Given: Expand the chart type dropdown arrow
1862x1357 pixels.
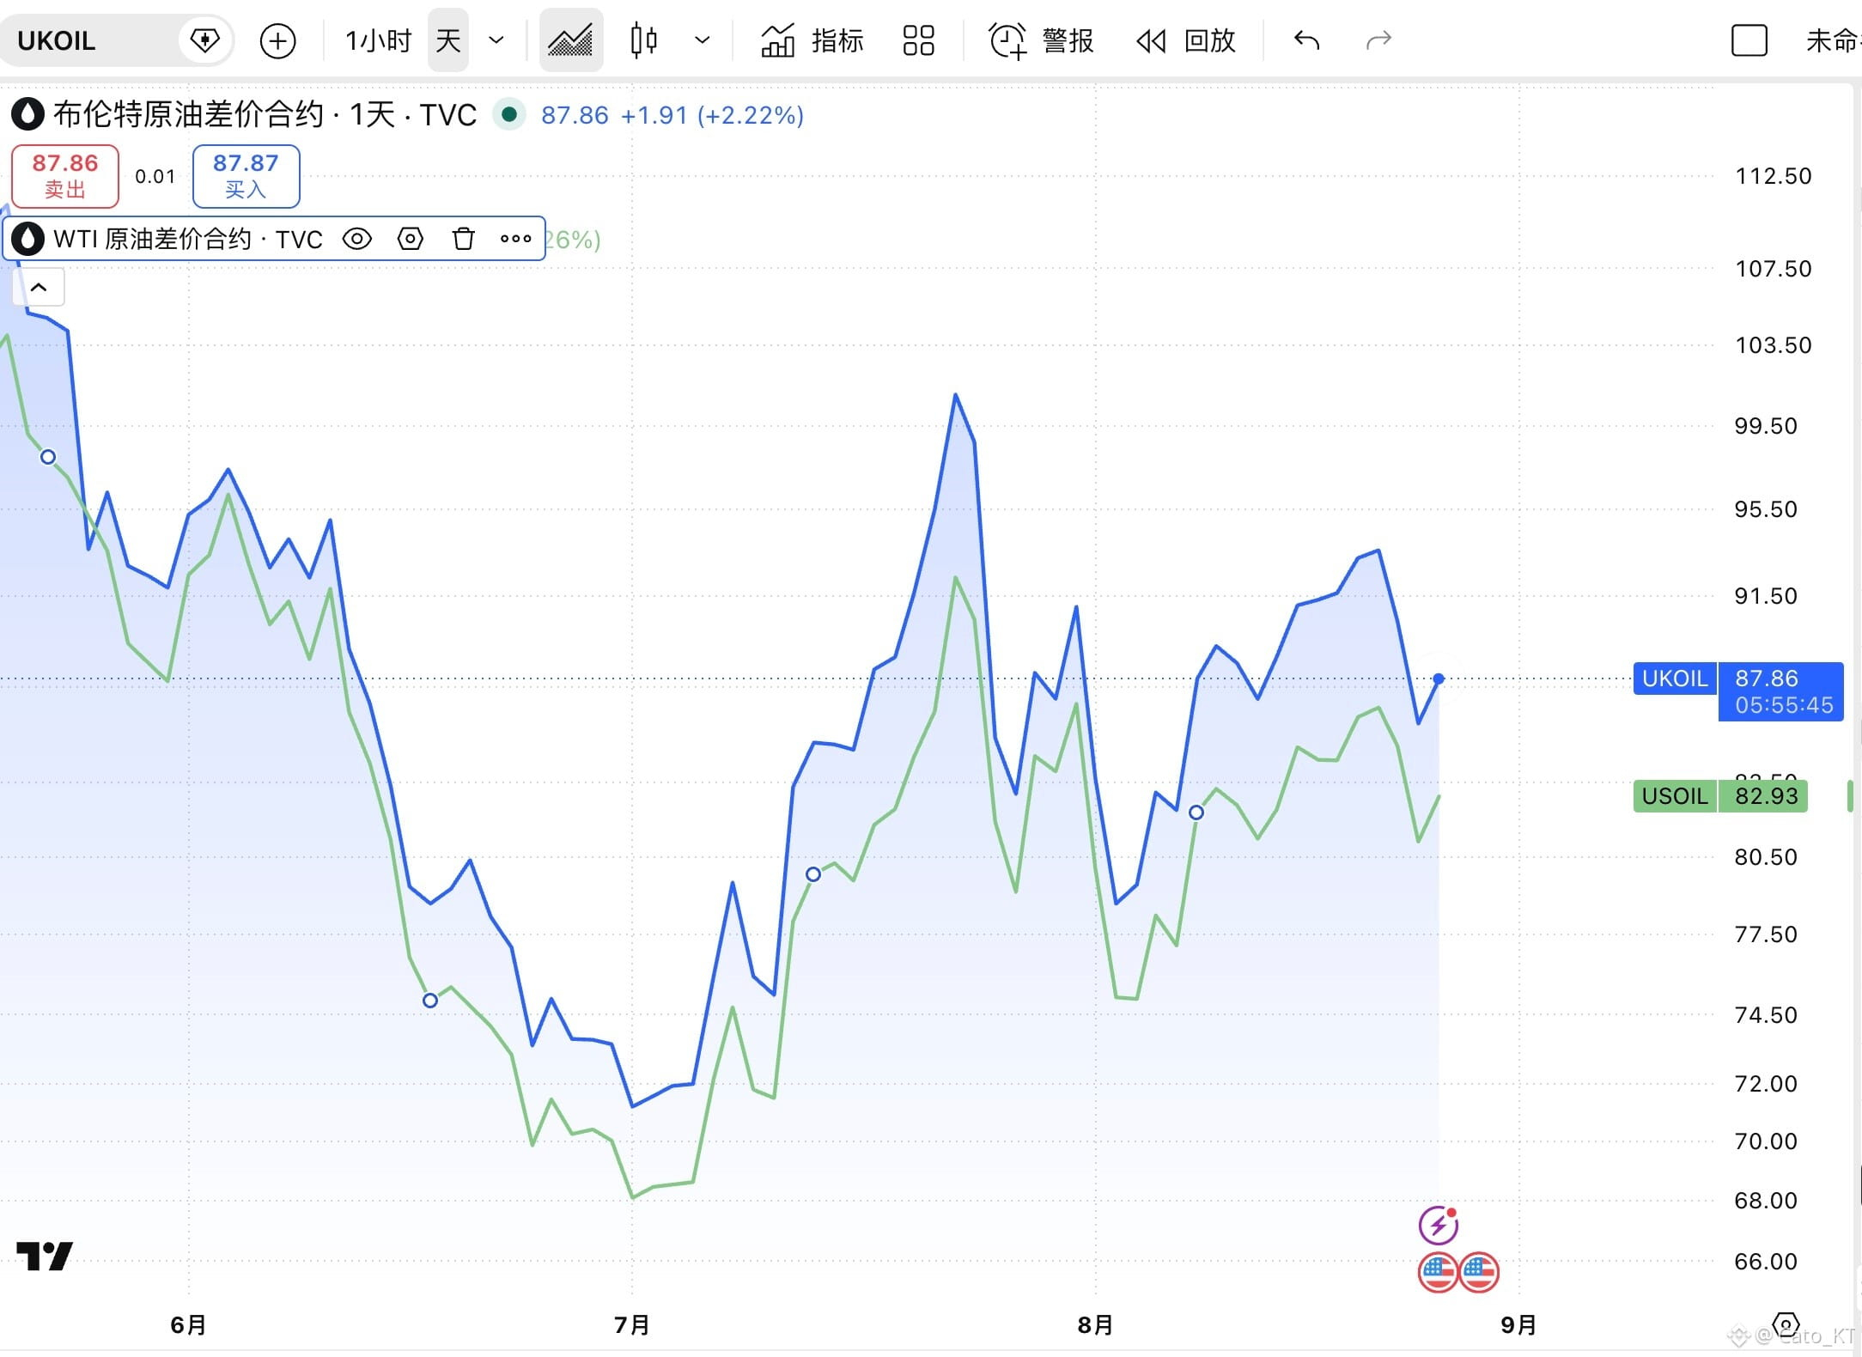Looking at the screenshot, I should pos(703,40).
